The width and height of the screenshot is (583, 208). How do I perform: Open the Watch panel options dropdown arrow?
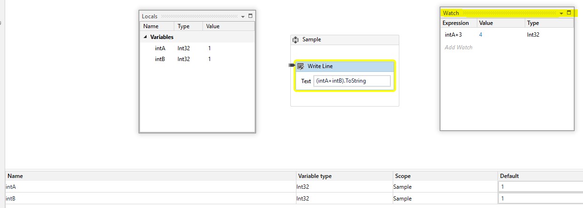coord(561,14)
